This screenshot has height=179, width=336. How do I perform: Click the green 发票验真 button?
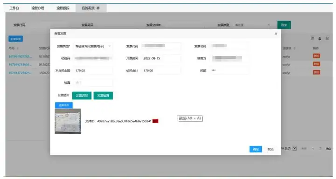tap(103, 96)
